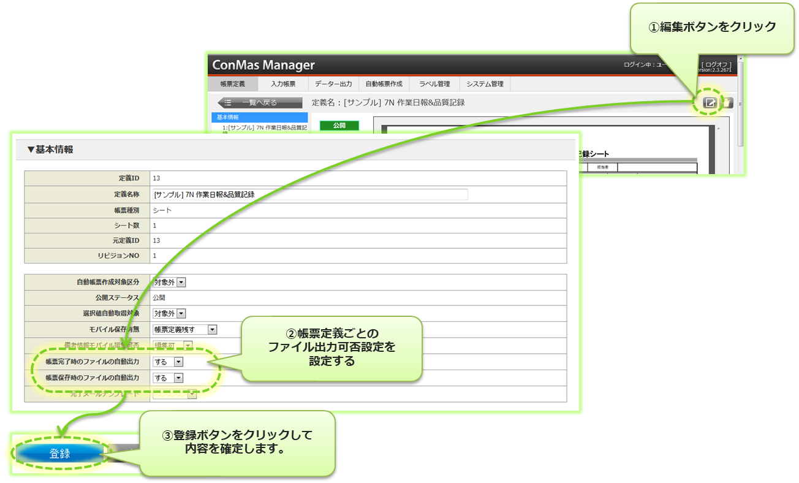Collapse the ▼基本情報 section header
The height and width of the screenshot is (483, 799).
point(50,149)
